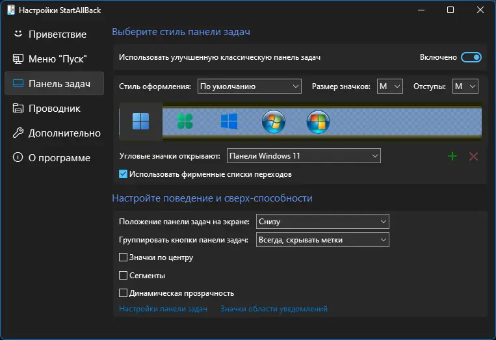Maximize the StartAllBack settings window
This screenshot has width=496, height=340.
click(450, 10)
